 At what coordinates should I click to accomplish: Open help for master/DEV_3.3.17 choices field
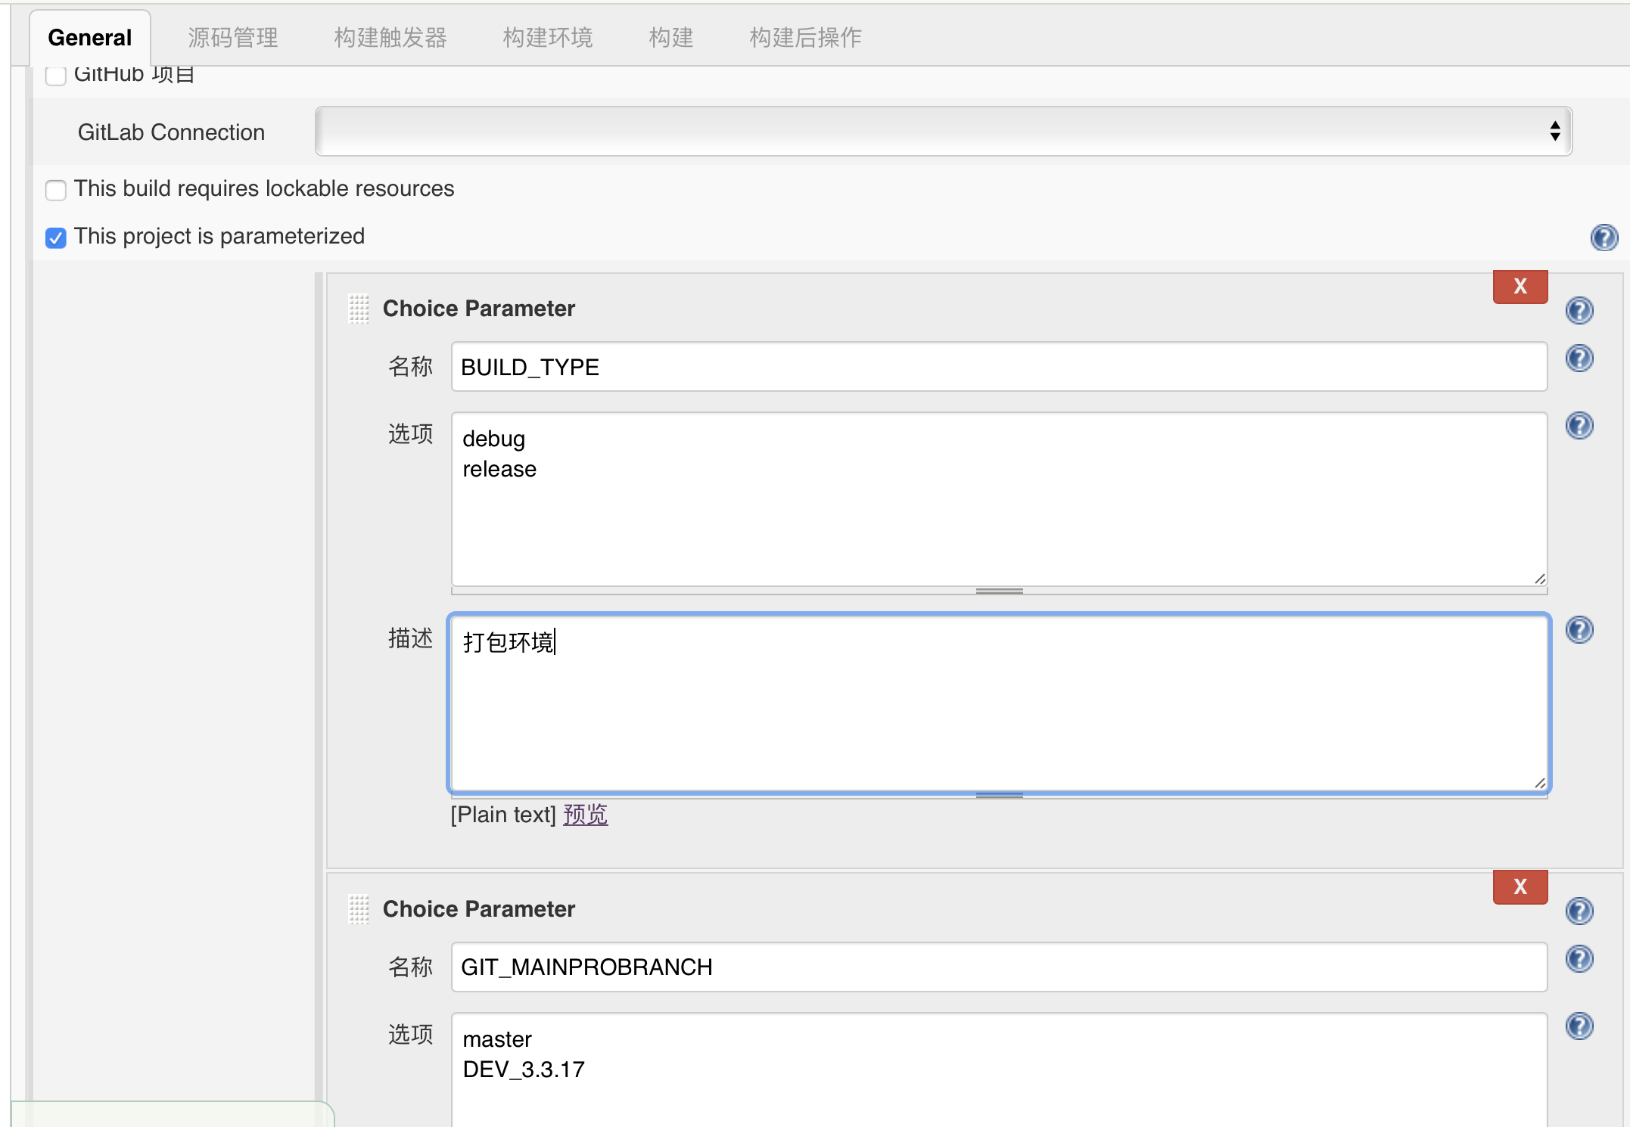1579,1026
